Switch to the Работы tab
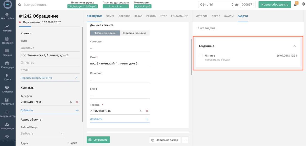Viewport: 306px width, 146px height. (151, 16)
